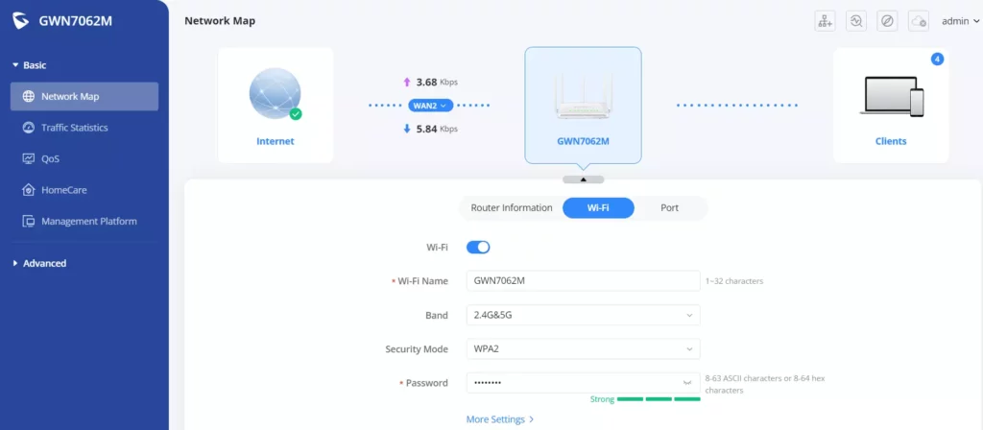Expand the Advanced sidebar section

[x=39, y=263]
